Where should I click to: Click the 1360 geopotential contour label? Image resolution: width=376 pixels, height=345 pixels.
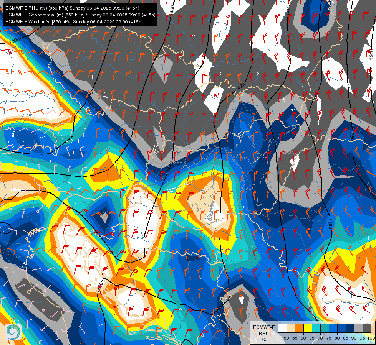[x=352, y=136]
